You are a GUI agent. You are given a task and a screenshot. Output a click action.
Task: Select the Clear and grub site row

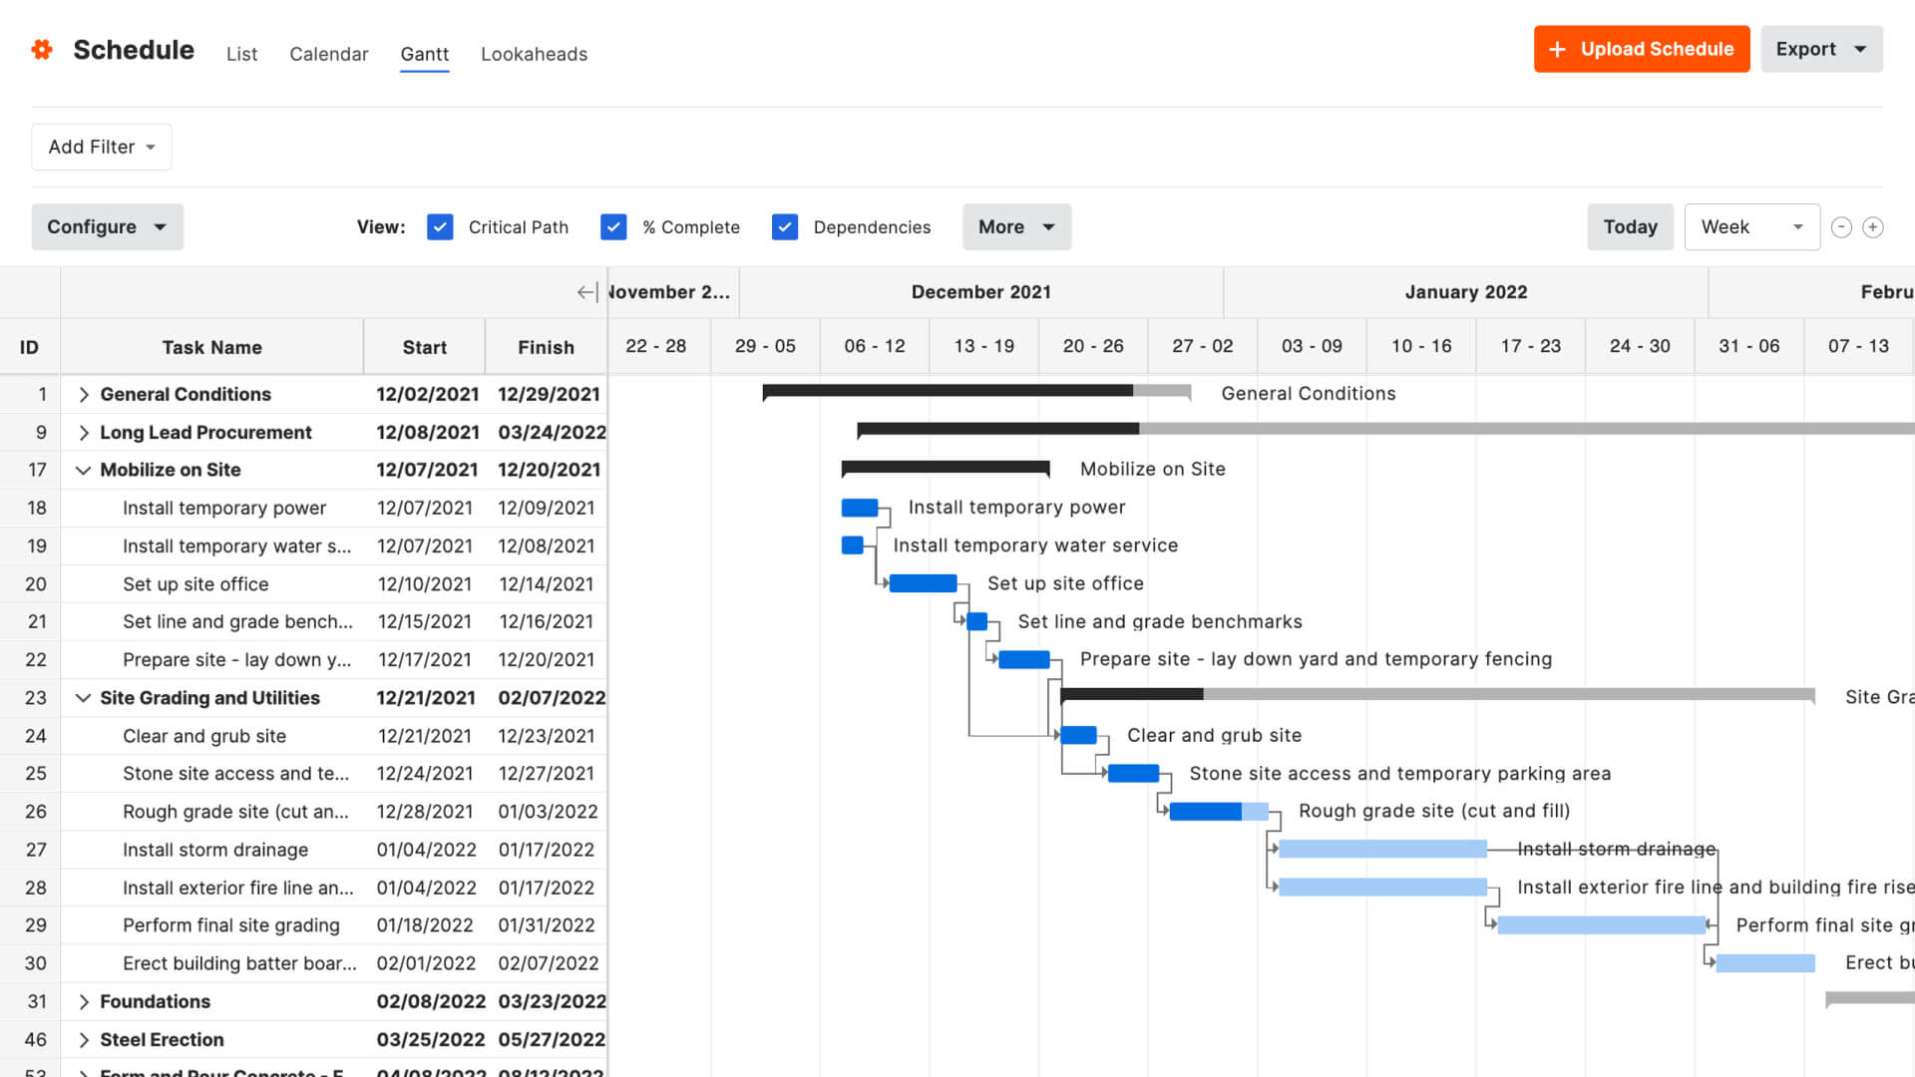coord(303,736)
